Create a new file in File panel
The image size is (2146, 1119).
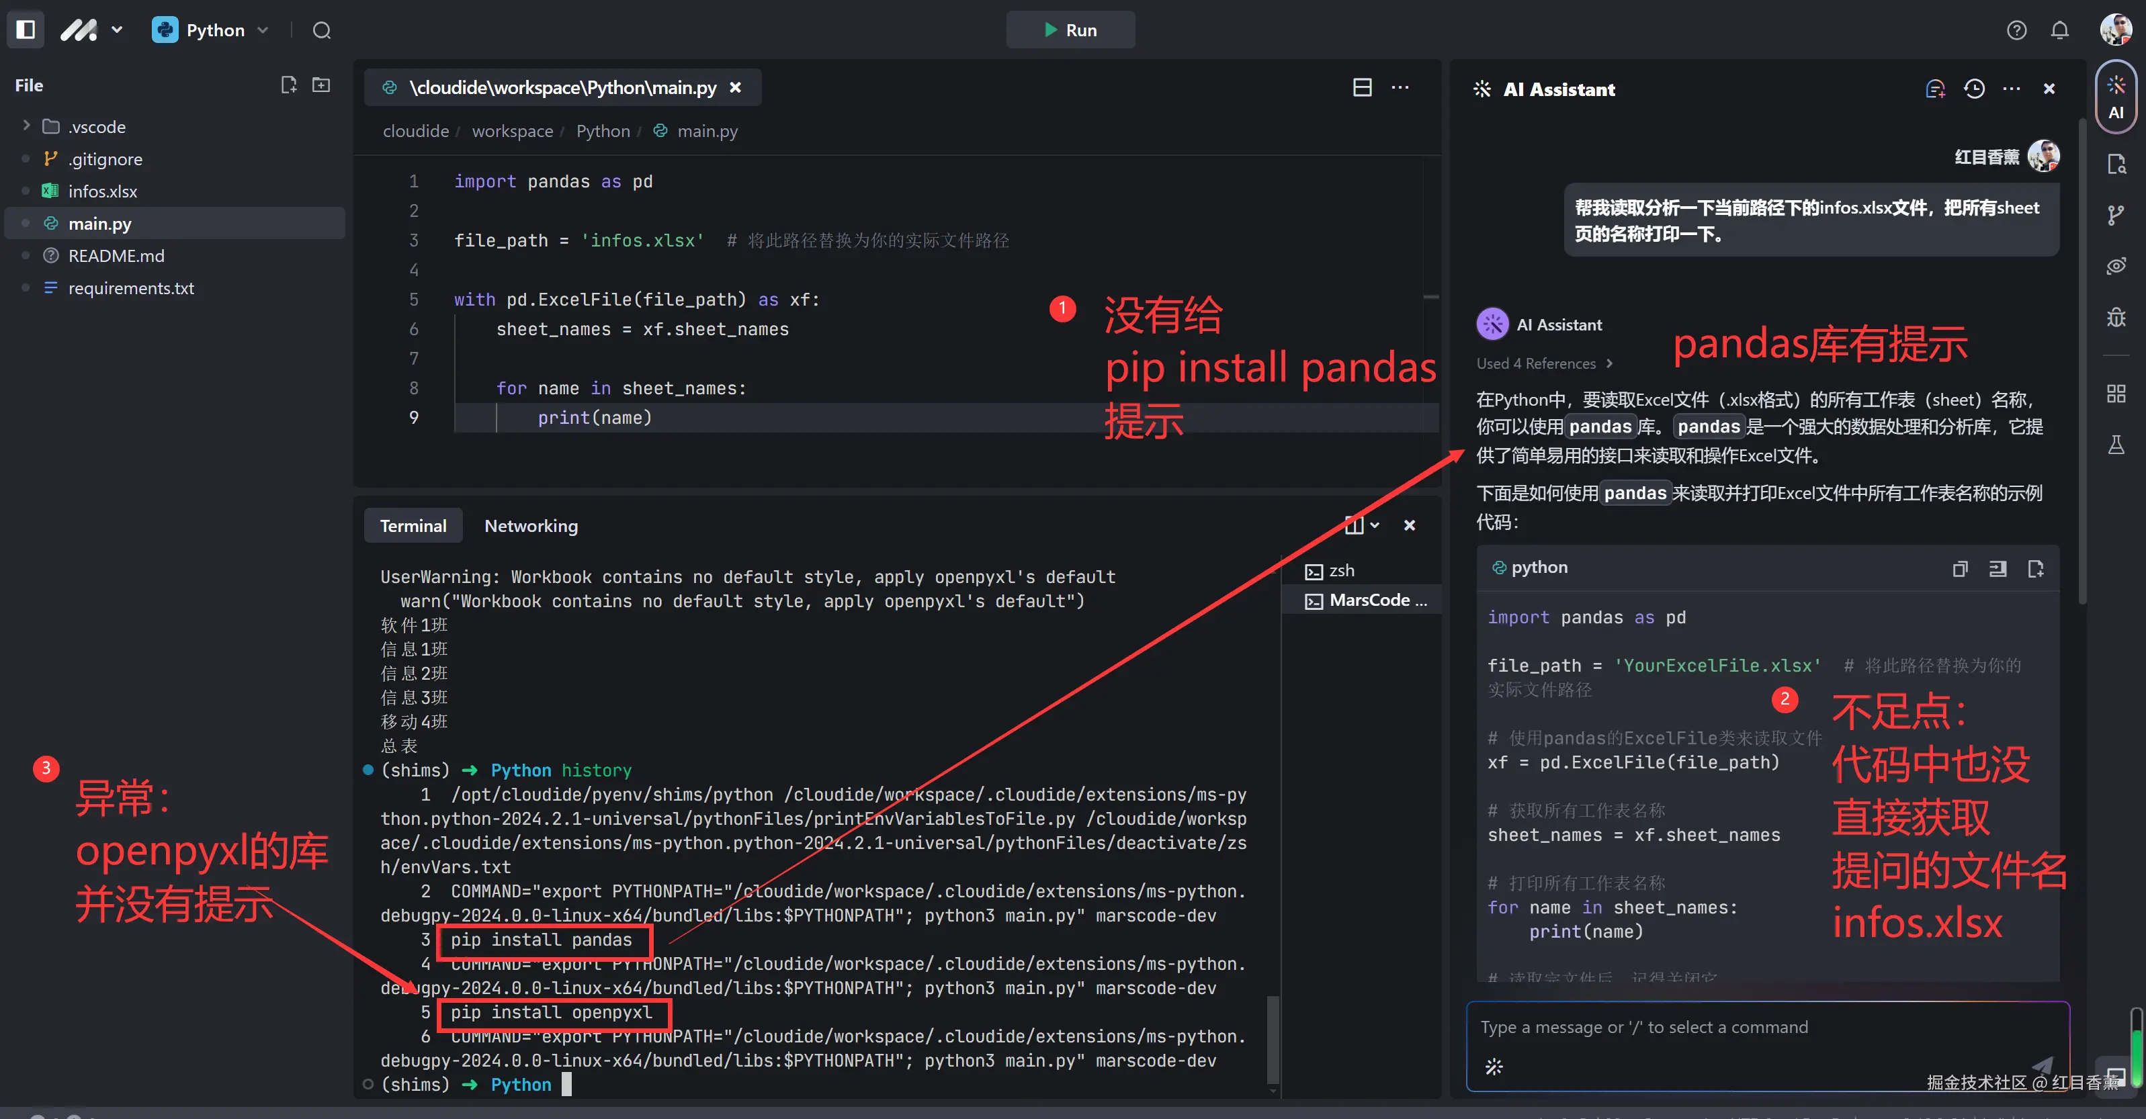pos(288,85)
